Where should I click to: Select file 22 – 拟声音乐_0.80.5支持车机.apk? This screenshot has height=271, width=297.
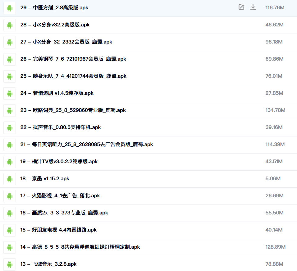(61, 127)
